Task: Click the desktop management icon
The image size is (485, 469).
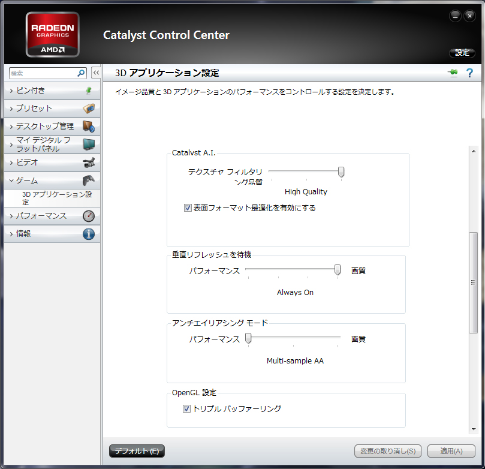Action: pyautogui.click(x=89, y=127)
